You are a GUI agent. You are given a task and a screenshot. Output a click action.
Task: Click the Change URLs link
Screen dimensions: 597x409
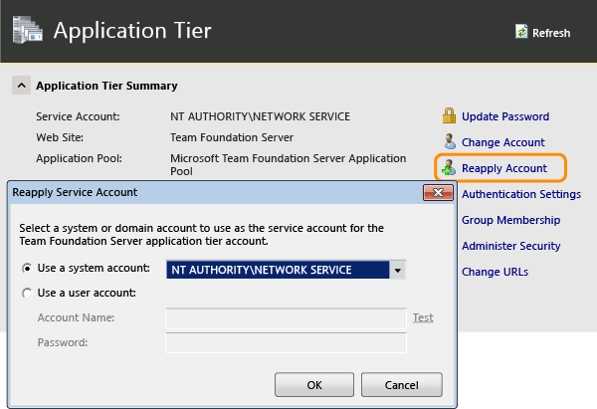point(495,272)
